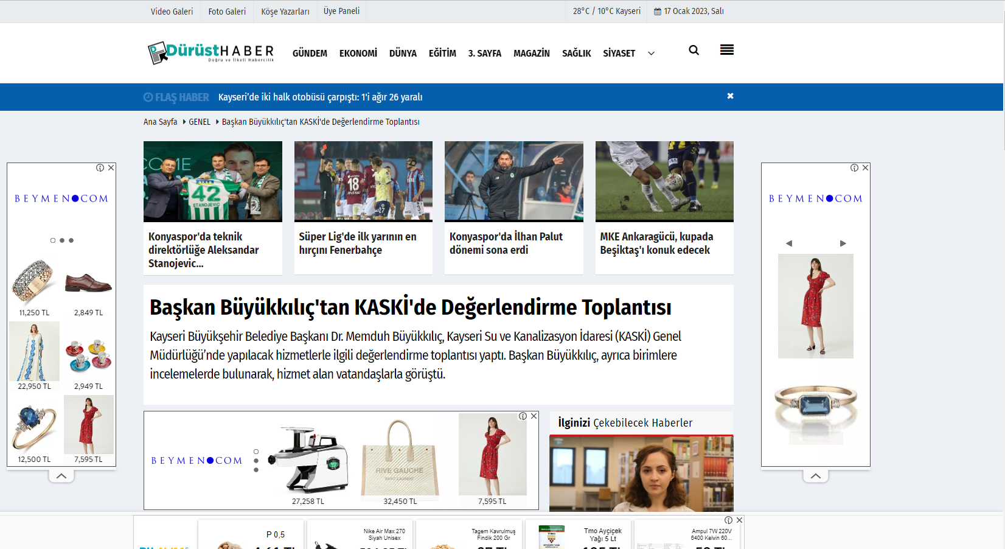Select first carousel dot in left ad
1005x549 pixels.
pos(53,240)
